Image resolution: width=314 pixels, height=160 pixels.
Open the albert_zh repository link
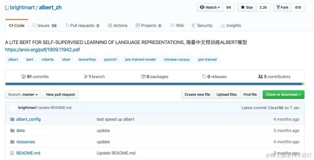50,7
